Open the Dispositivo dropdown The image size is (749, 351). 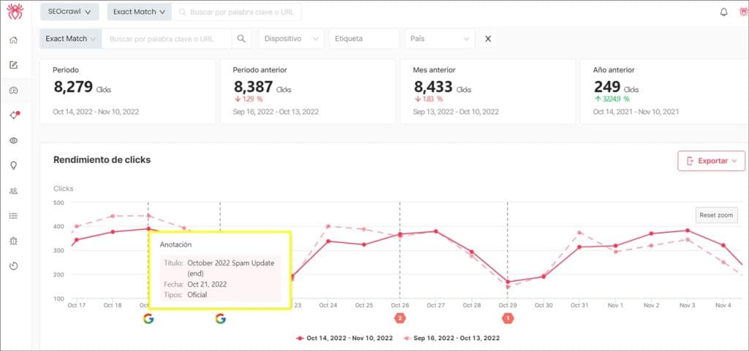291,39
